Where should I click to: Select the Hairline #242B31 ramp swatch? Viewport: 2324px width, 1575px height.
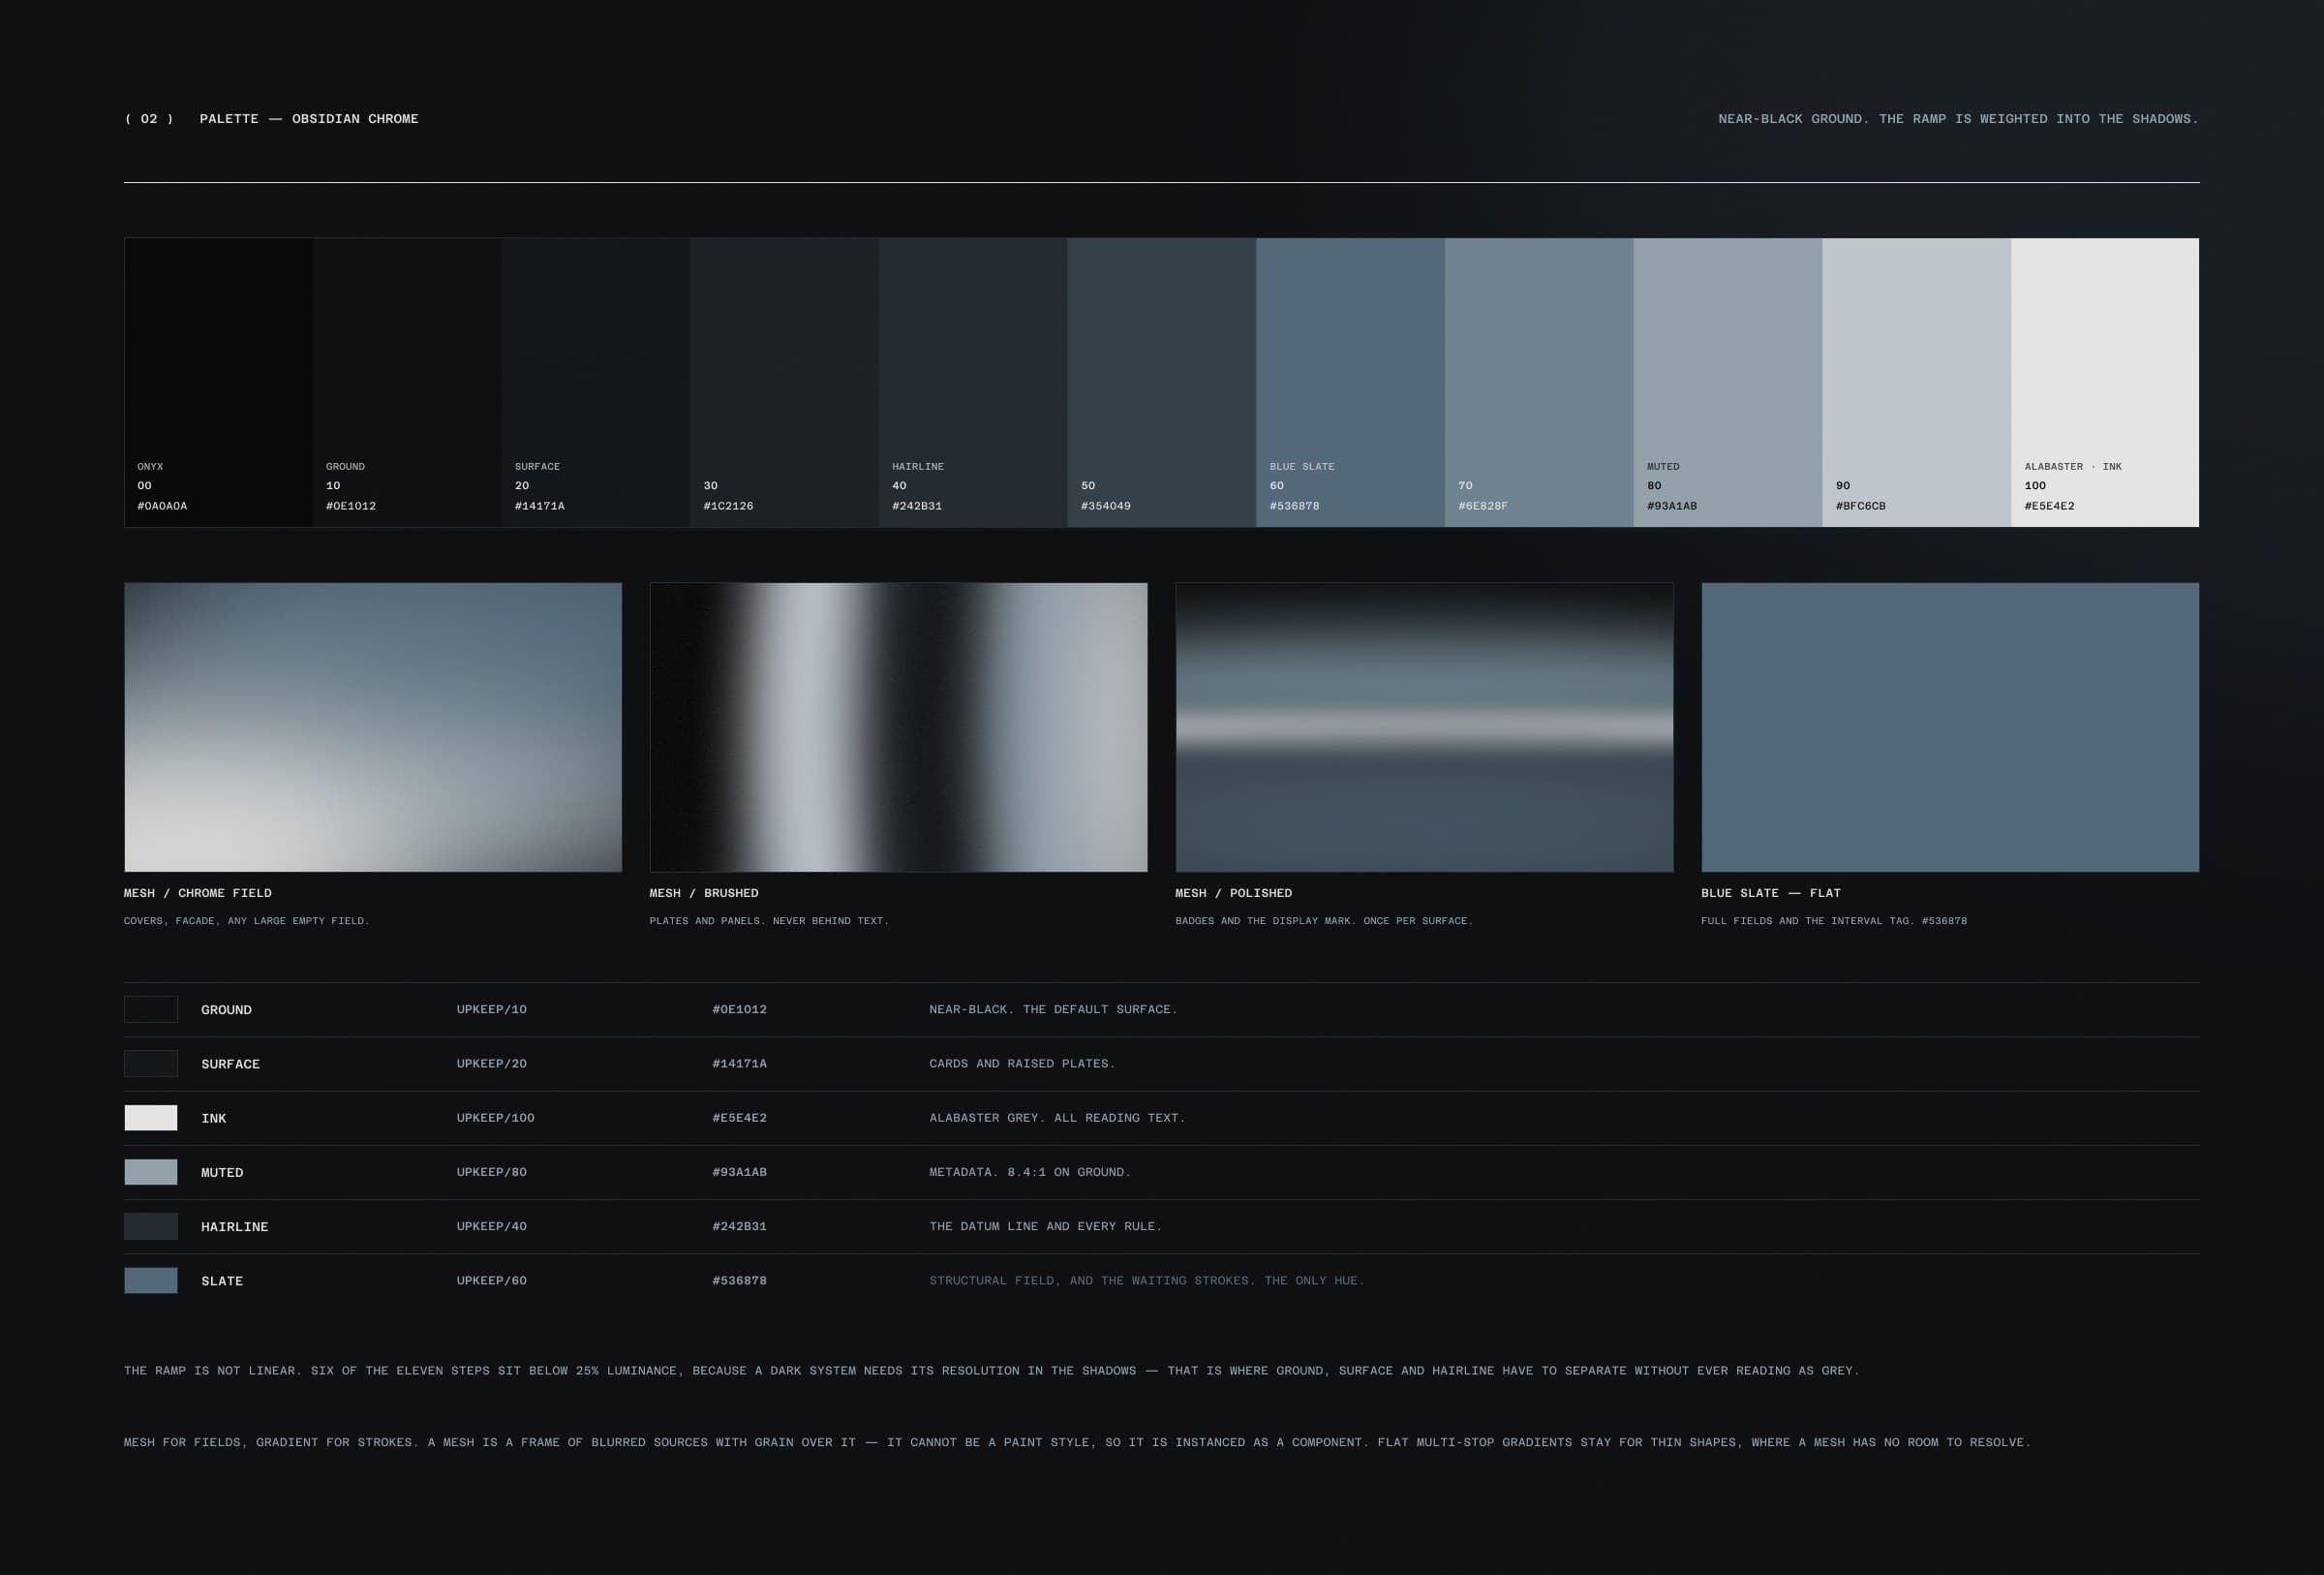pos(973,382)
